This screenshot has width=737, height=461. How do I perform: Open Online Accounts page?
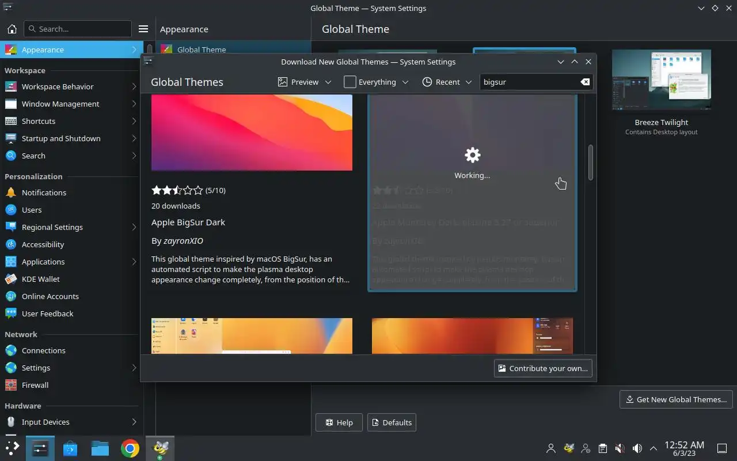coord(71,296)
